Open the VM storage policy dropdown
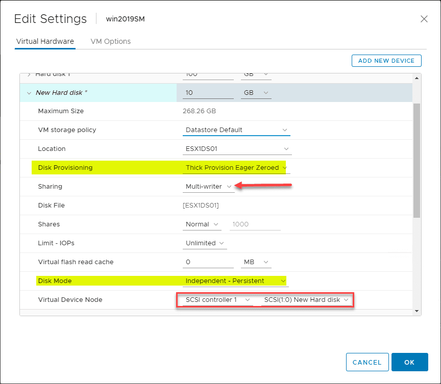Image resolution: width=441 pixels, height=384 pixels. [x=236, y=130]
